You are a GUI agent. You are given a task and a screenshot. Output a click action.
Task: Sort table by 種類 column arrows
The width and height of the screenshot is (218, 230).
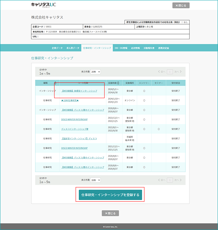click(x=55, y=83)
